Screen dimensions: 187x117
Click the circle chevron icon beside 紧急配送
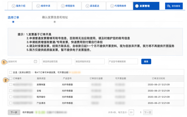click(87, 6)
